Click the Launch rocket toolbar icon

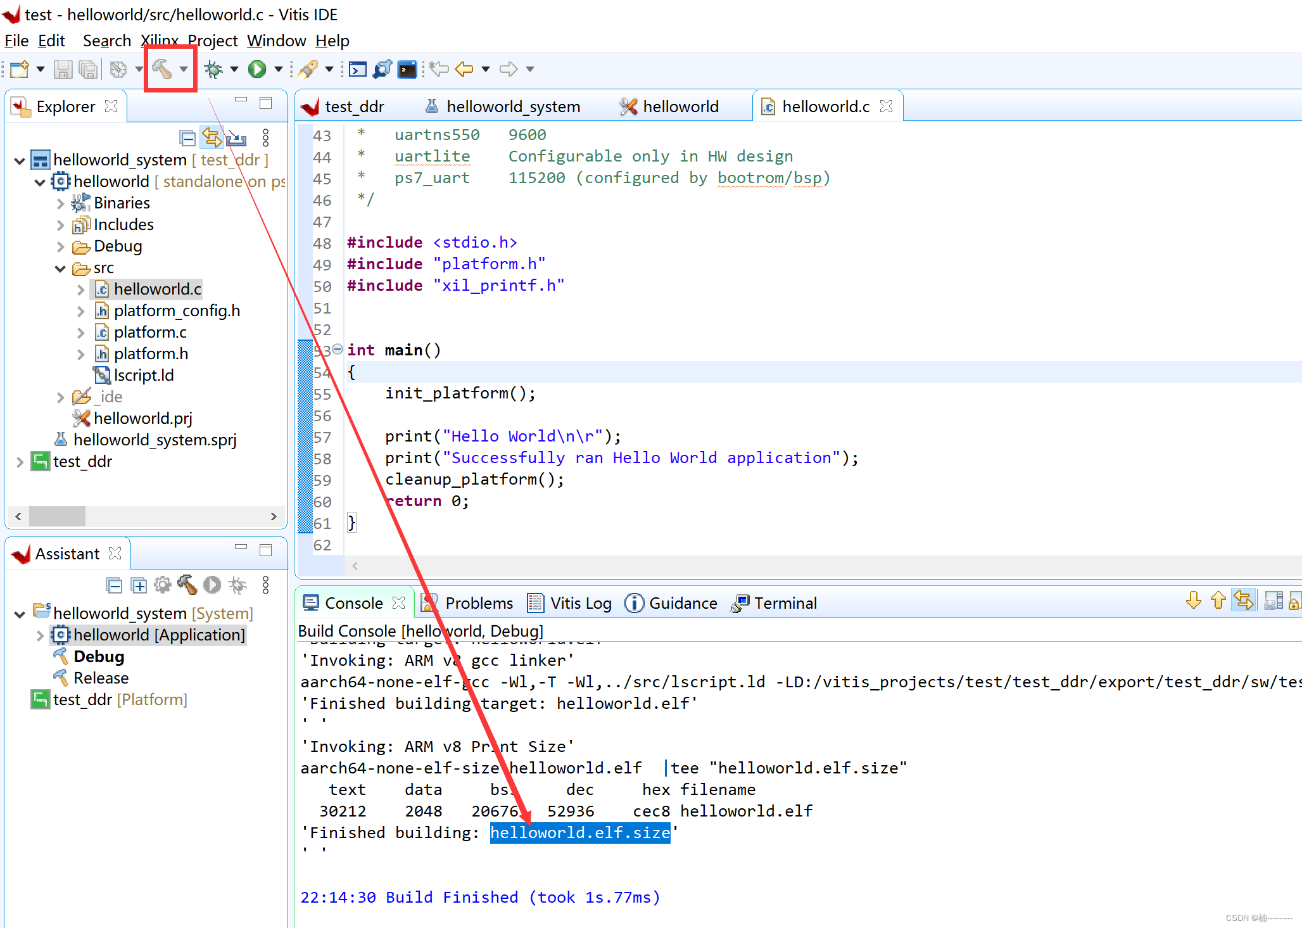point(308,69)
